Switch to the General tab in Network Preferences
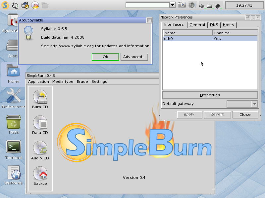265x198 pixels. (197, 25)
